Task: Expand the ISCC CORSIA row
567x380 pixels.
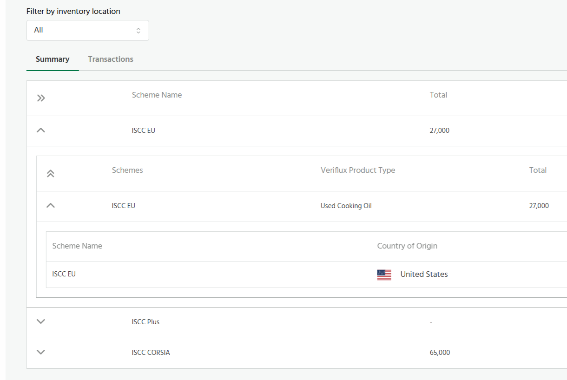Action: (x=41, y=352)
